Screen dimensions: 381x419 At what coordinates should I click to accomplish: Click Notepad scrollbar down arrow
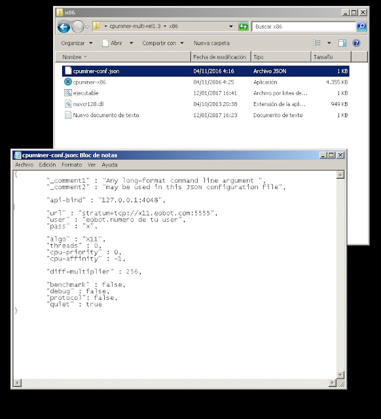(340, 374)
